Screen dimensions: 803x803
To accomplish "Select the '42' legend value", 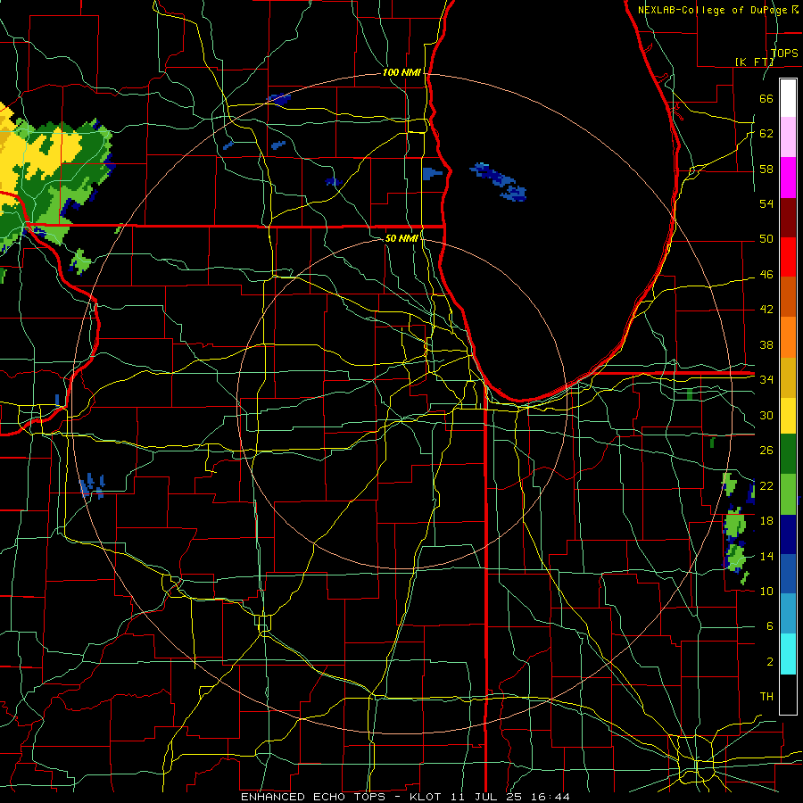I will coord(766,310).
